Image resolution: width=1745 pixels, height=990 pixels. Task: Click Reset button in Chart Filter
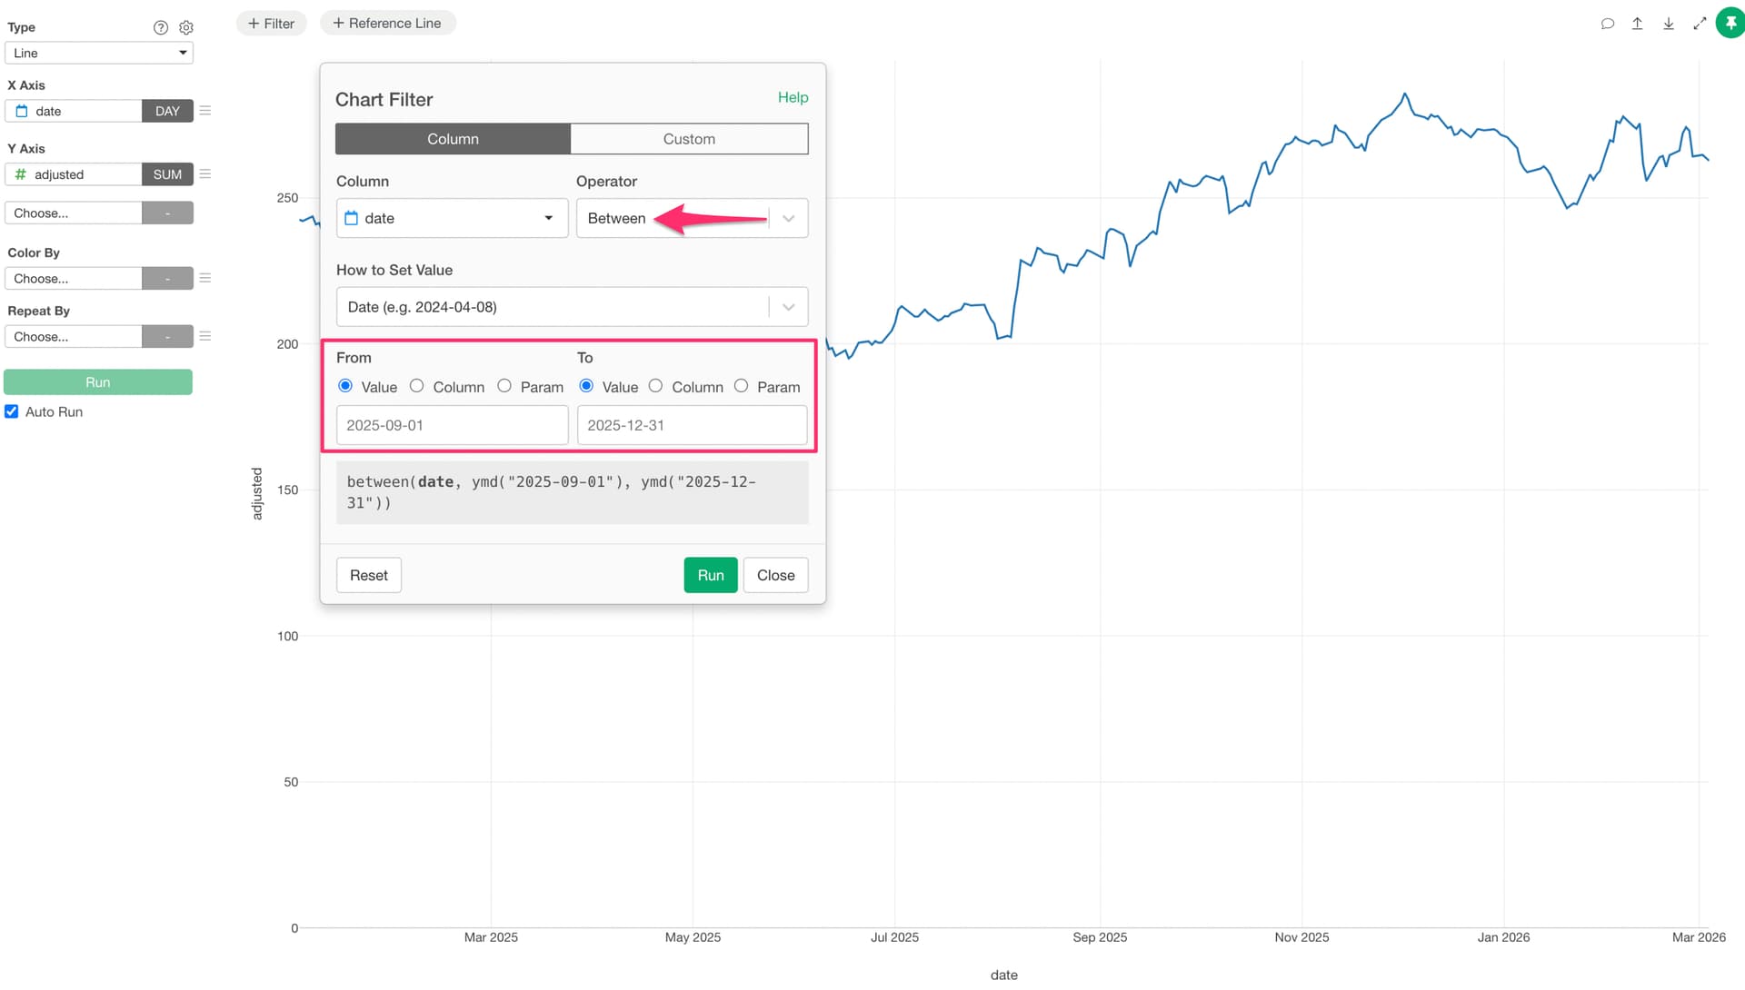pyautogui.click(x=368, y=575)
